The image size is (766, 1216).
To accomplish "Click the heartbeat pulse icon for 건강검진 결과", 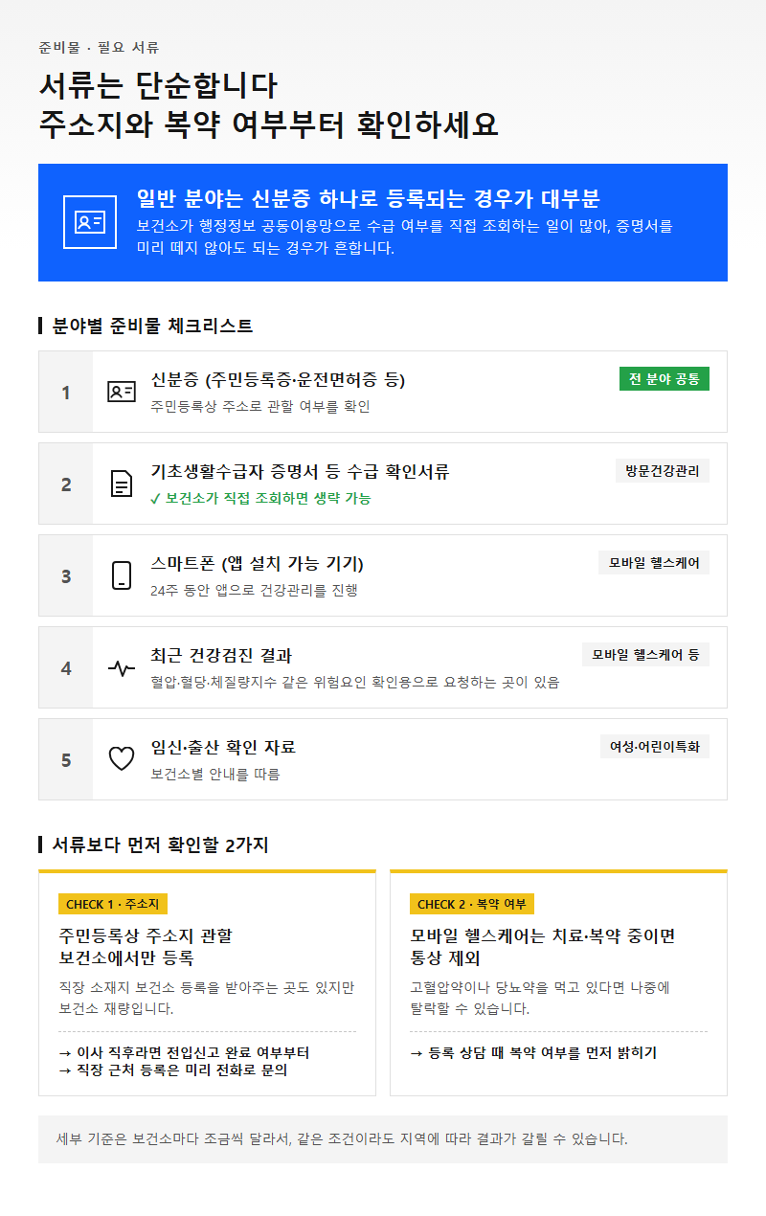I will tap(122, 667).
